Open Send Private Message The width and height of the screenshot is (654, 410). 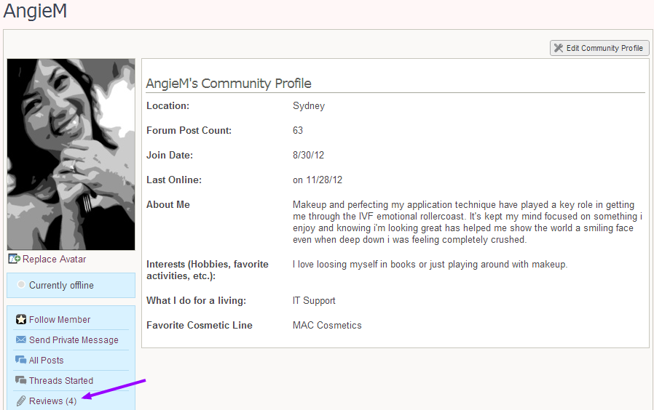pyautogui.click(x=74, y=340)
